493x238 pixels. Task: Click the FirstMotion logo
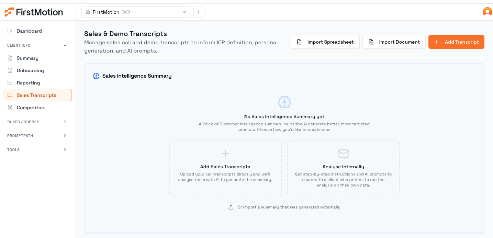pyautogui.click(x=34, y=12)
